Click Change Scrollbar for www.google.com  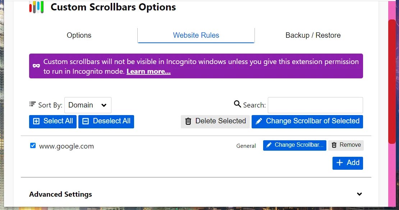(294, 145)
